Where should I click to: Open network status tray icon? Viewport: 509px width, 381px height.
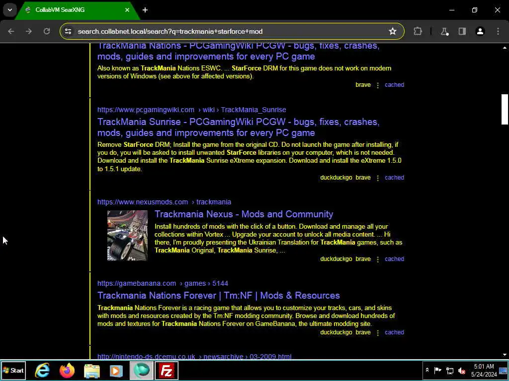pyautogui.click(x=450, y=370)
